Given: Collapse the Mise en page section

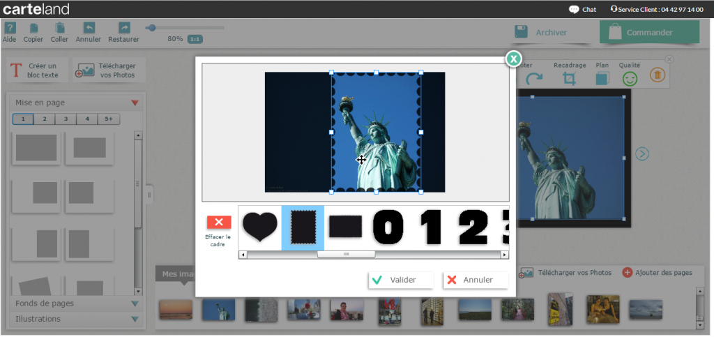Looking at the screenshot, I should coord(135,103).
